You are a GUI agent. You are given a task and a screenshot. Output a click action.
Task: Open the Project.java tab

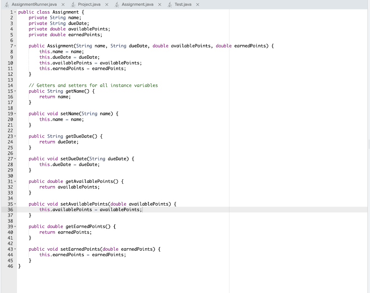coord(89,4)
